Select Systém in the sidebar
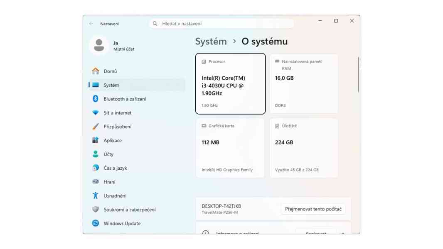The width and height of the screenshot is (443, 249). [x=137, y=85]
